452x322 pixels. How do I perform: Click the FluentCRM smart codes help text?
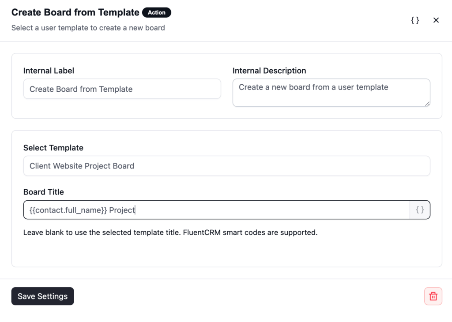pyautogui.click(x=170, y=232)
